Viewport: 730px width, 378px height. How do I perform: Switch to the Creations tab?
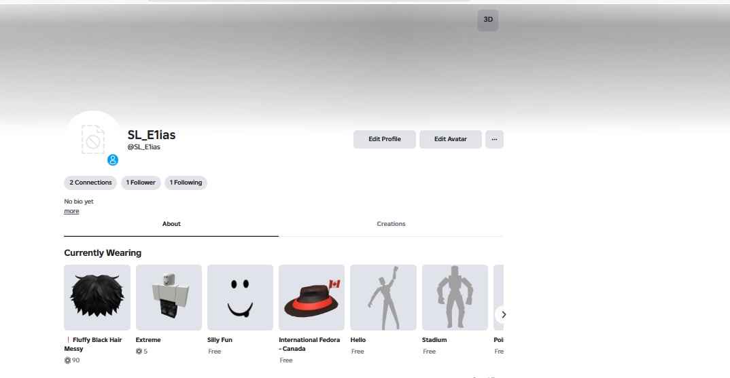click(391, 224)
